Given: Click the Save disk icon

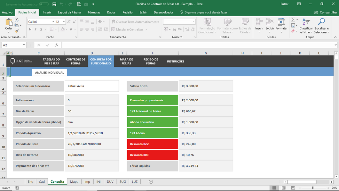Looking at the screenshot, I should 54,4.
